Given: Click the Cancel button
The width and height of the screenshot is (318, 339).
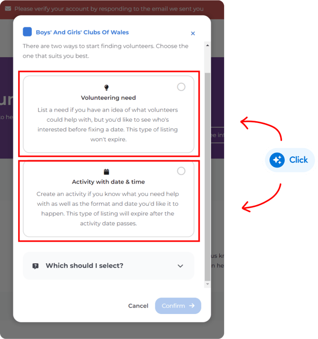Looking at the screenshot, I should (x=138, y=306).
